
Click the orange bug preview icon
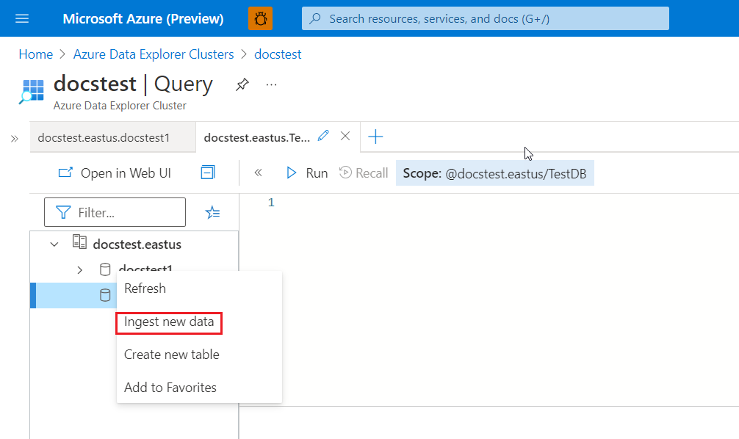[260, 18]
